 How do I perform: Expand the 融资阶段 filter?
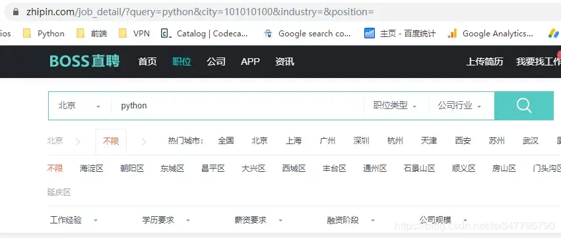click(x=350, y=220)
